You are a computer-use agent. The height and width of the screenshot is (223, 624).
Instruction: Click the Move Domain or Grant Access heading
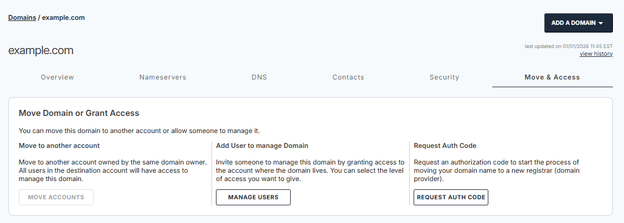(79, 113)
